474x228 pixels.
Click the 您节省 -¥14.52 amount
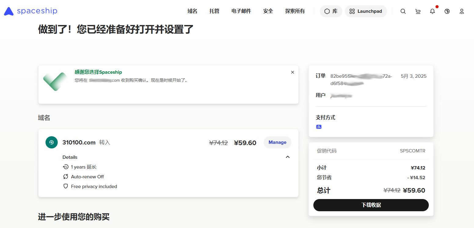(416, 178)
